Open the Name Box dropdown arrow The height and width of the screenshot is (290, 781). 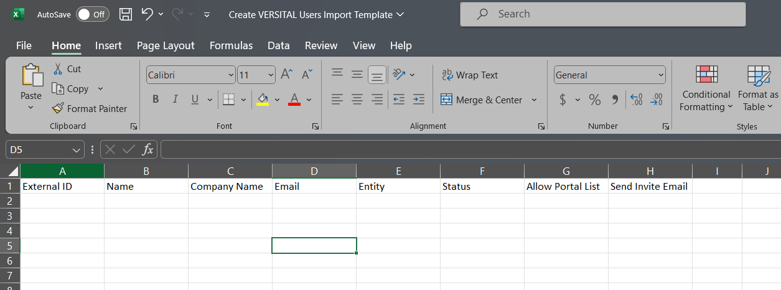[x=77, y=150]
